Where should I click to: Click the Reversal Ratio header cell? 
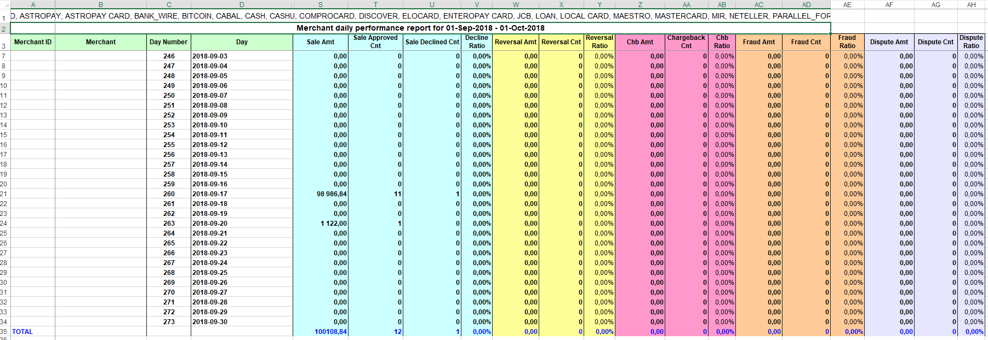point(599,42)
